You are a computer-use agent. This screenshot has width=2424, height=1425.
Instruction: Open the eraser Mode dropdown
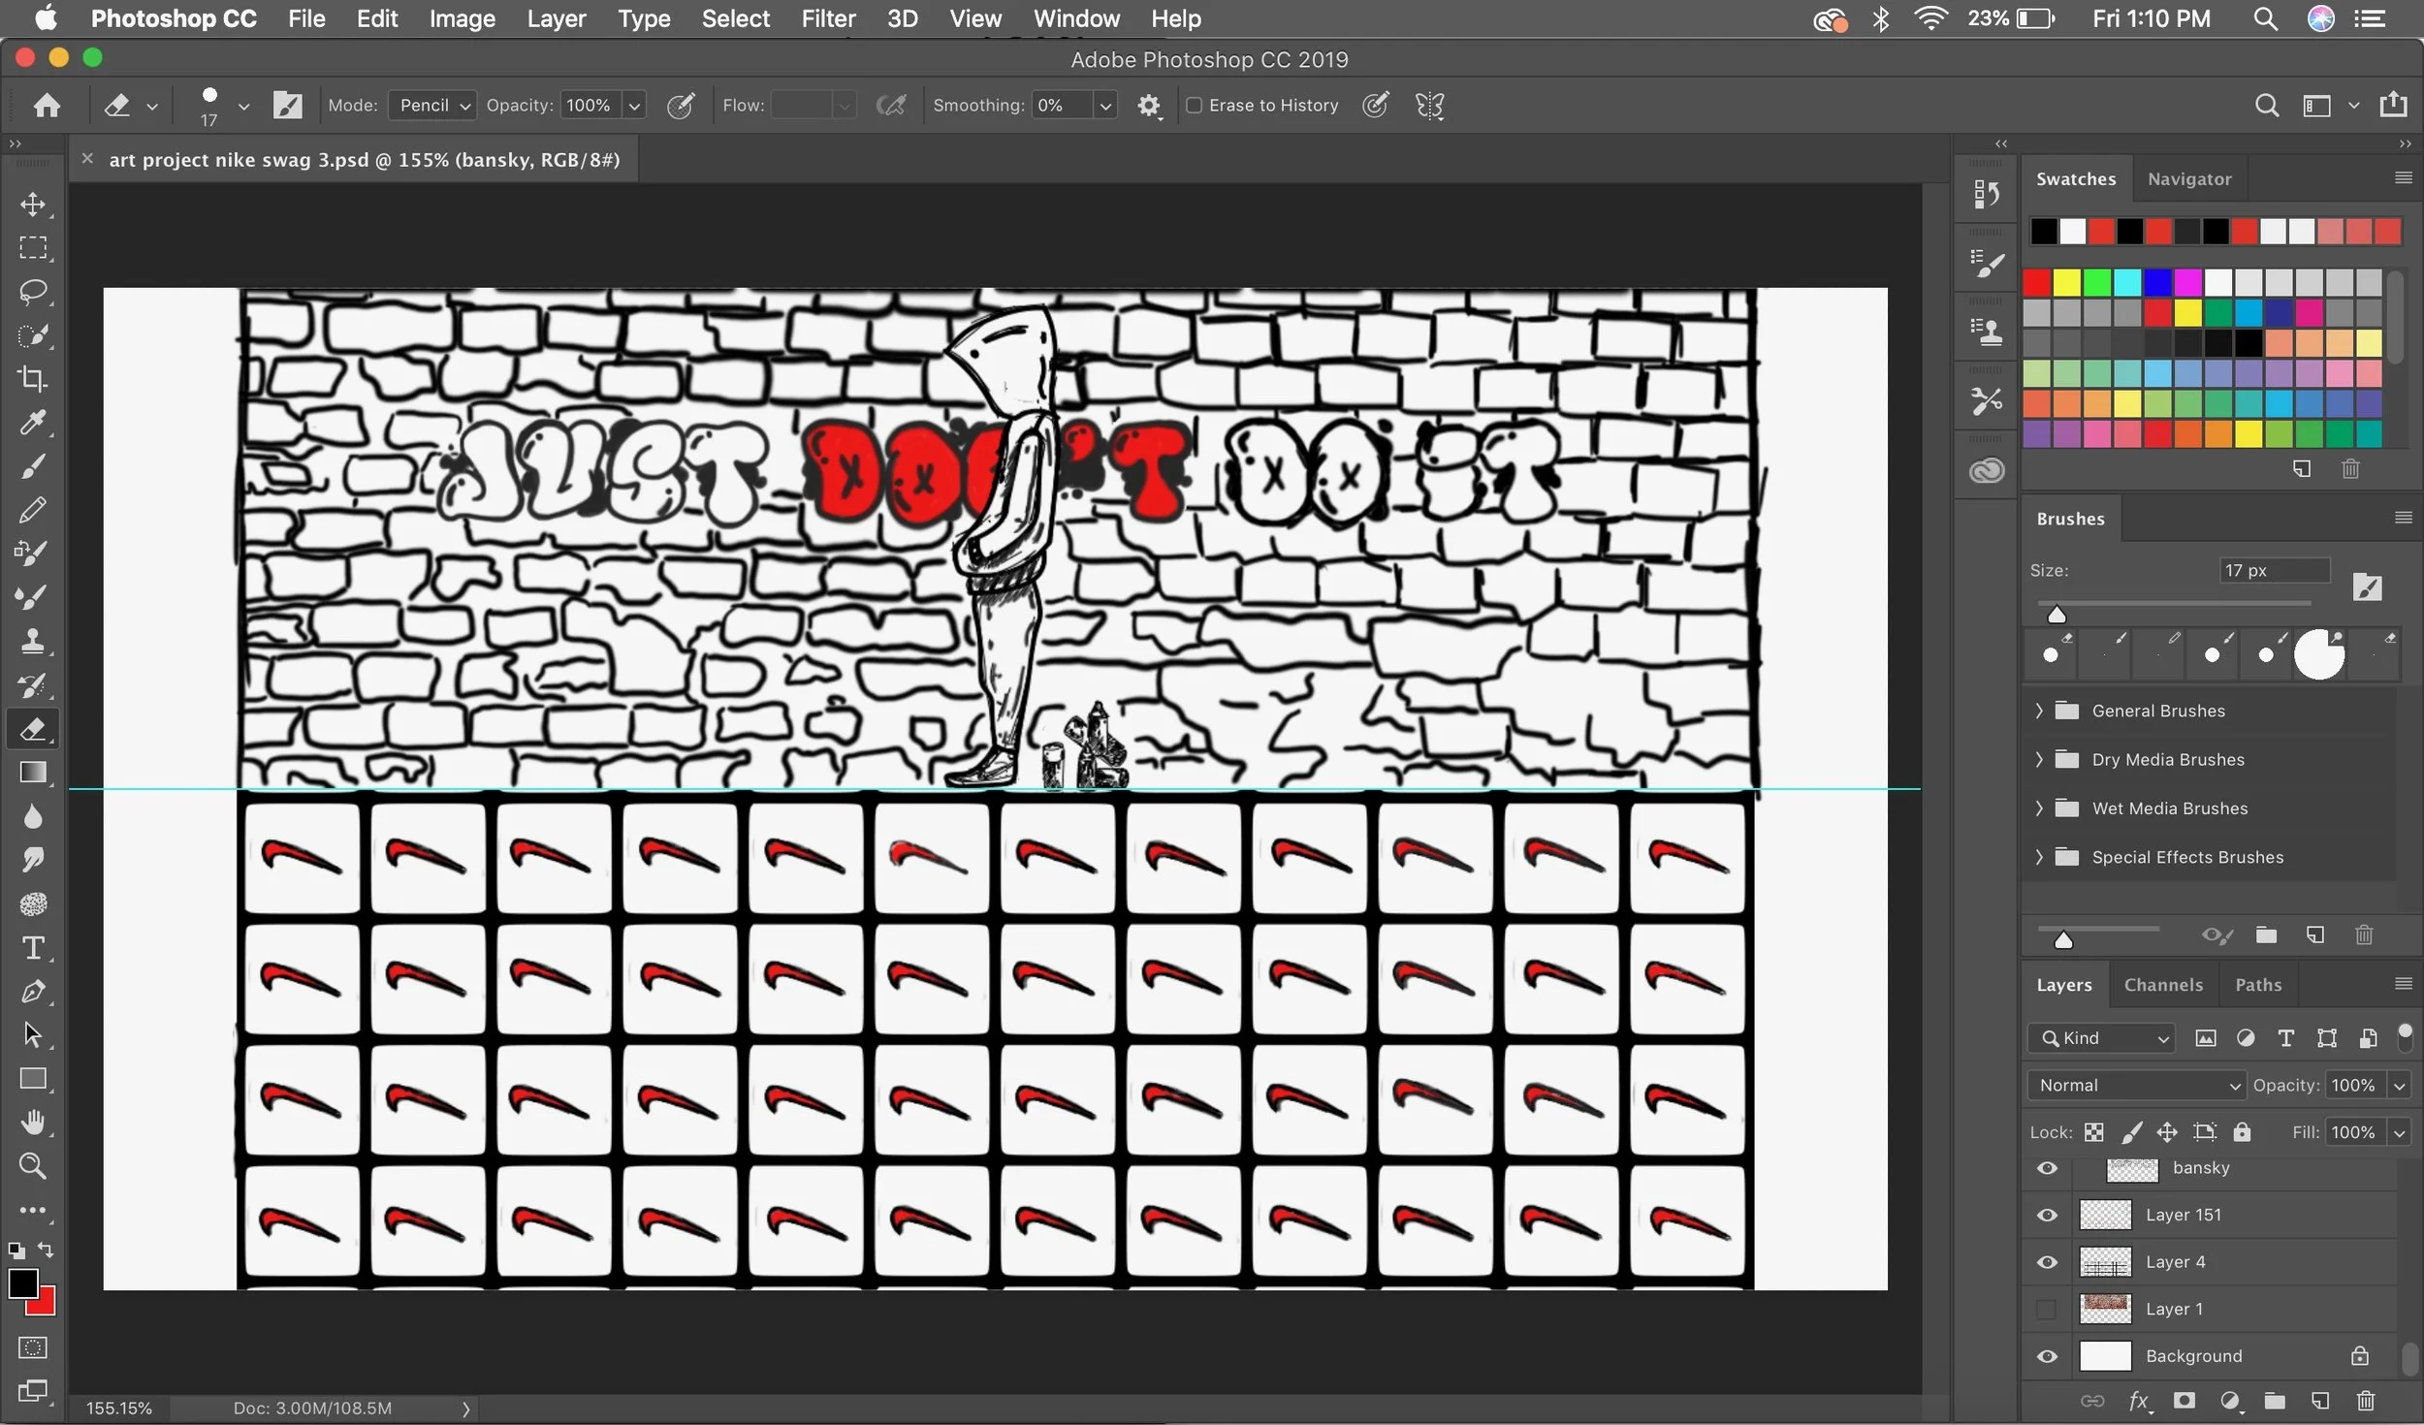pos(432,106)
